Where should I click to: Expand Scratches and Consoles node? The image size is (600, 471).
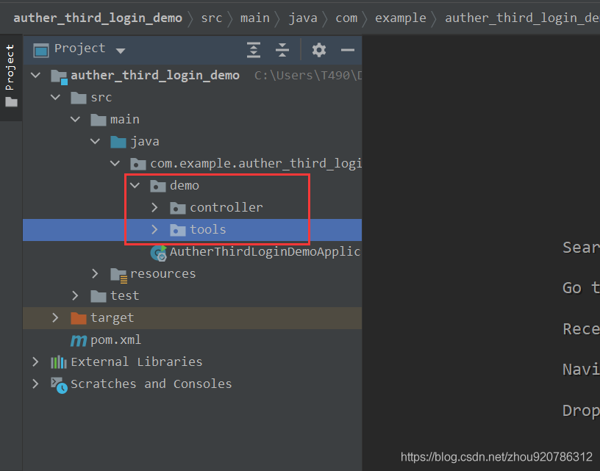point(35,384)
